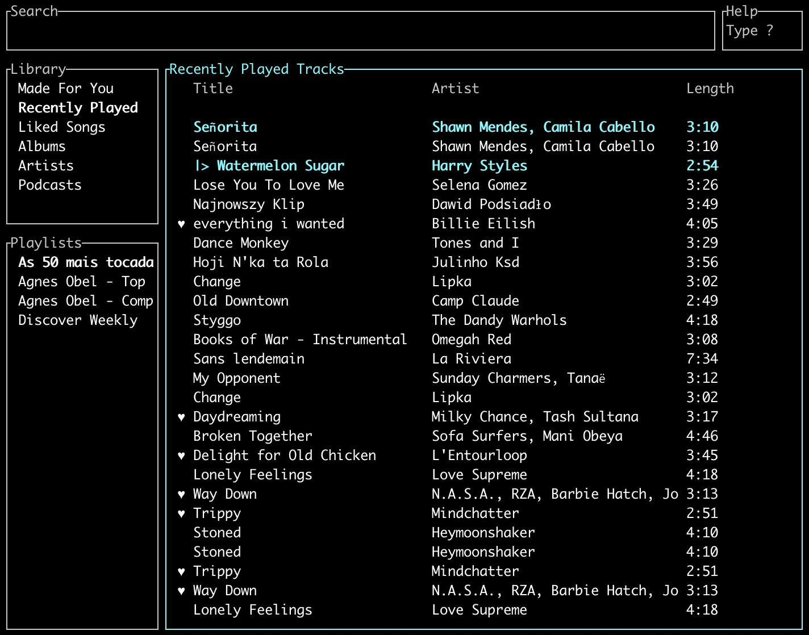
Task: Select the Styggo track
Action: (217, 320)
